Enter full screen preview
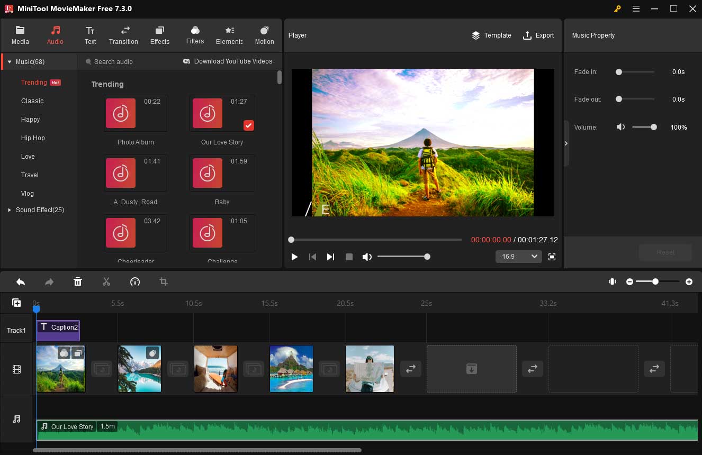Image resolution: width=702 pixels, height=455 pixels. pyautogui.click(x=552, y=257)
